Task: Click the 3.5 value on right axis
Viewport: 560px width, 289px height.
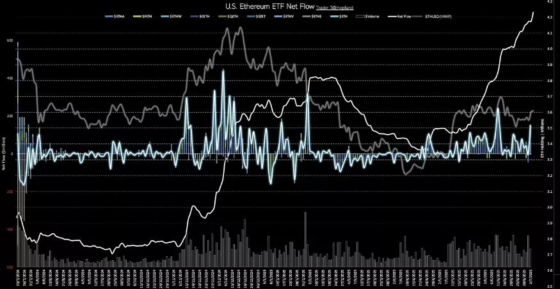Action: [550, 128]
